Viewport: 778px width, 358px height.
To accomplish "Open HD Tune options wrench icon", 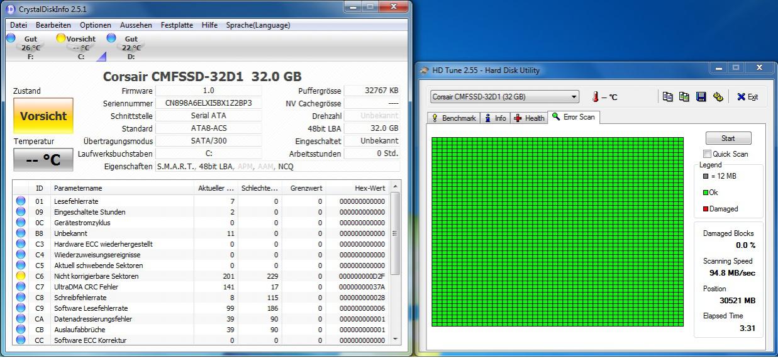I will coord(718,97).
